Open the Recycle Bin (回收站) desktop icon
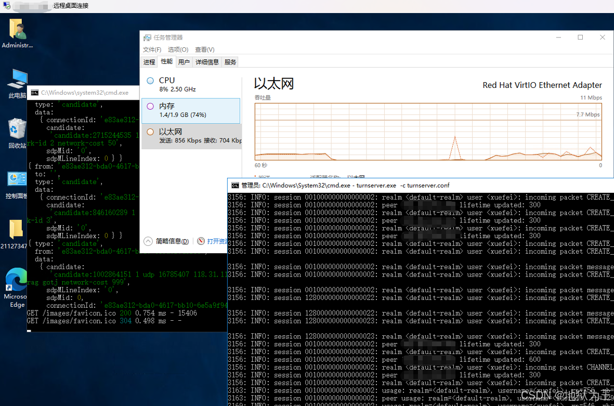 (x=17, y=134)
